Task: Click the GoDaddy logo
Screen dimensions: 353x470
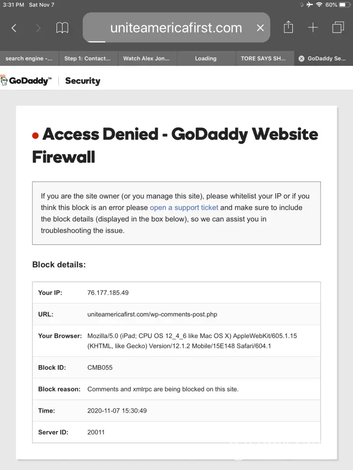Action: click(26, 81)
